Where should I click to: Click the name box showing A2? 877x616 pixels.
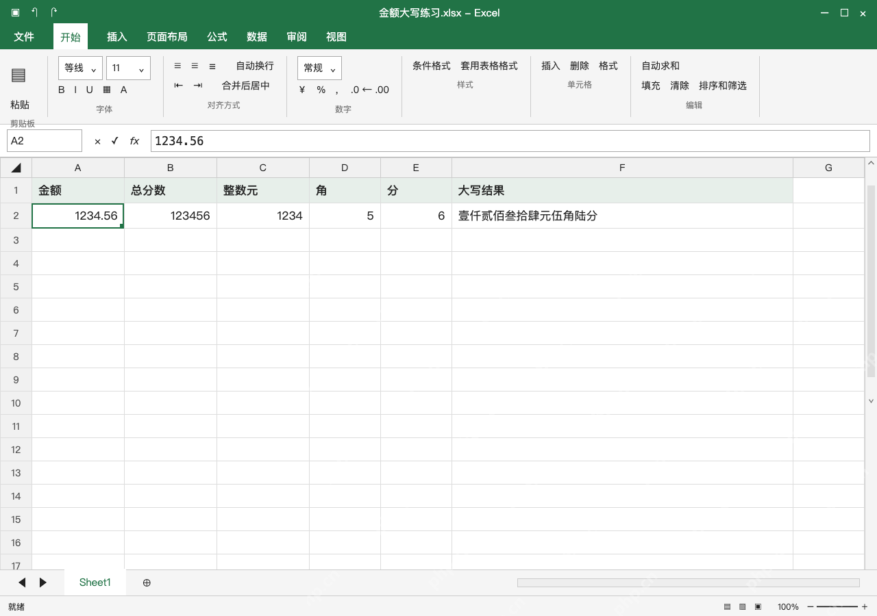click(x=45, y=141)
